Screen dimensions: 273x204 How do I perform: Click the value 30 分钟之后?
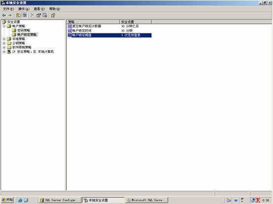(x=130, y=26)
